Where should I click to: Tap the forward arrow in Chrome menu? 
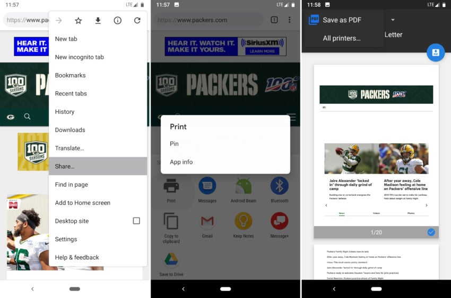pyautogui.click(x=59, y=20)
